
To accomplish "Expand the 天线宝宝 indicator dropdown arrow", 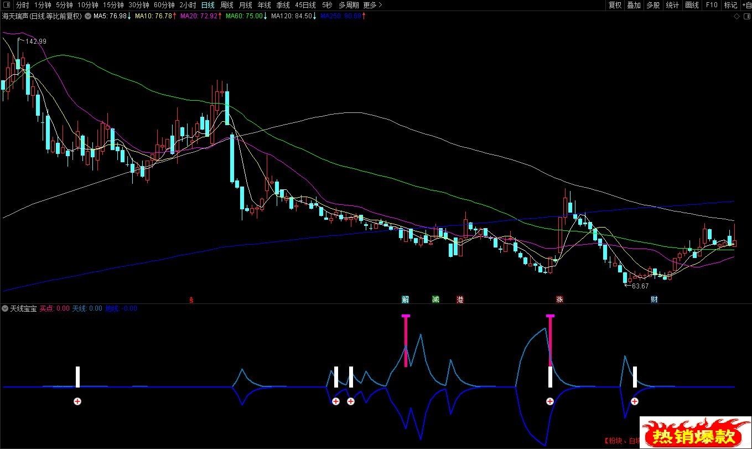I will click(x=6, y=308).
